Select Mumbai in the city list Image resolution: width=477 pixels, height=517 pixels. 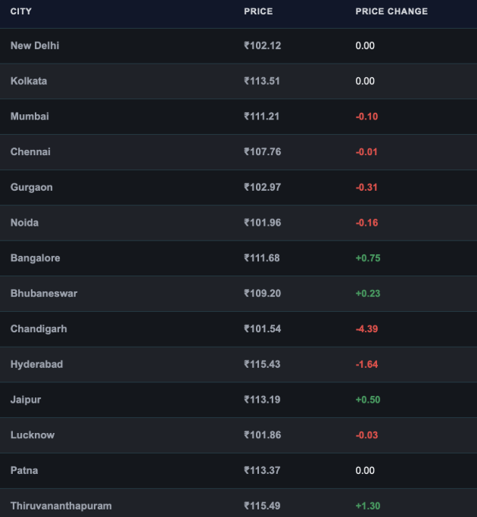[30, 117]
